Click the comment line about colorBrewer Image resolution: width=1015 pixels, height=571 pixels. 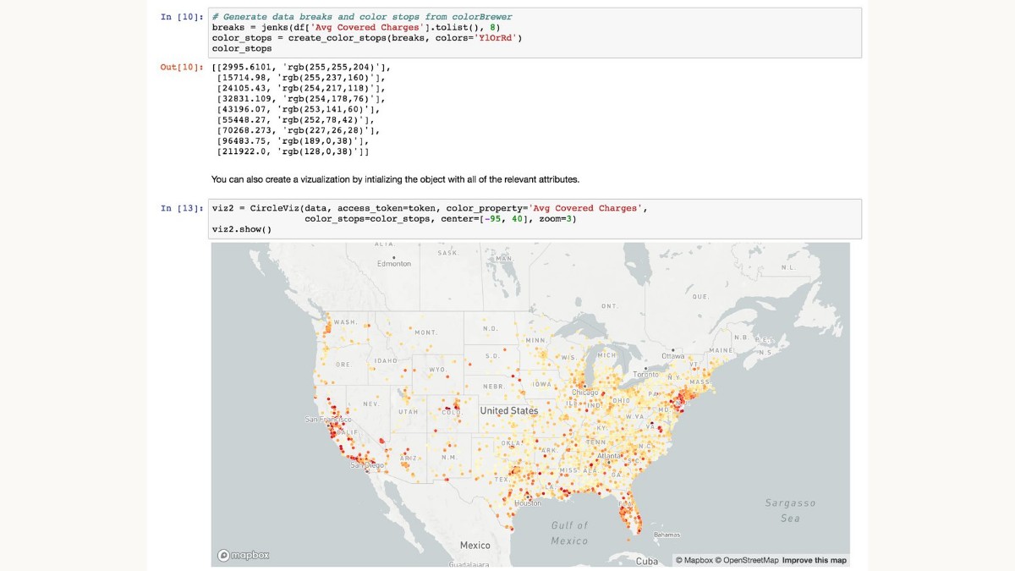coord(362,17)
